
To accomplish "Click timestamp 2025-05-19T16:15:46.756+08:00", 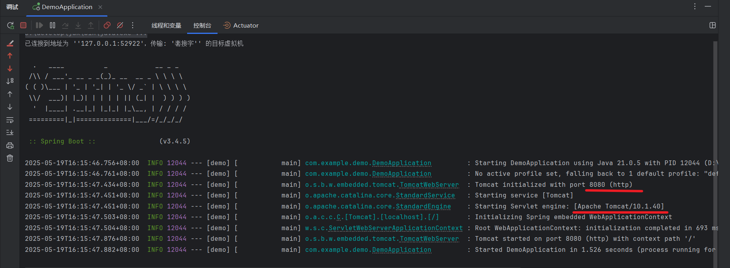I will (x=82, y=163).
